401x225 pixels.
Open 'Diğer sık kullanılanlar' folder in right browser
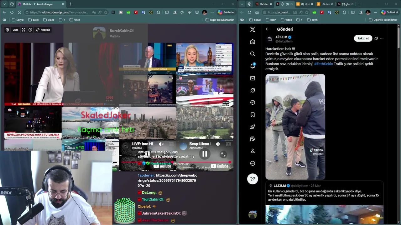pos(383,20)
